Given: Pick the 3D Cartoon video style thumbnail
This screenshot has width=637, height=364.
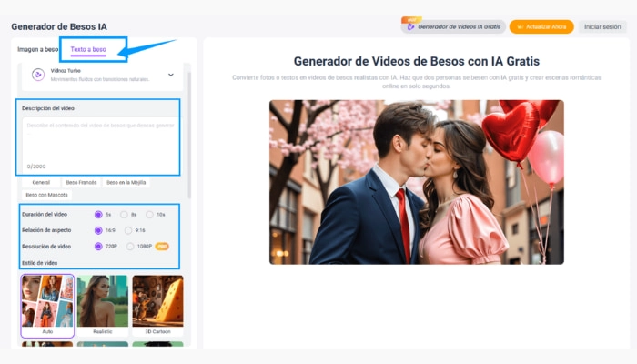Looking at the screenshot, I should tap(157, 306).
